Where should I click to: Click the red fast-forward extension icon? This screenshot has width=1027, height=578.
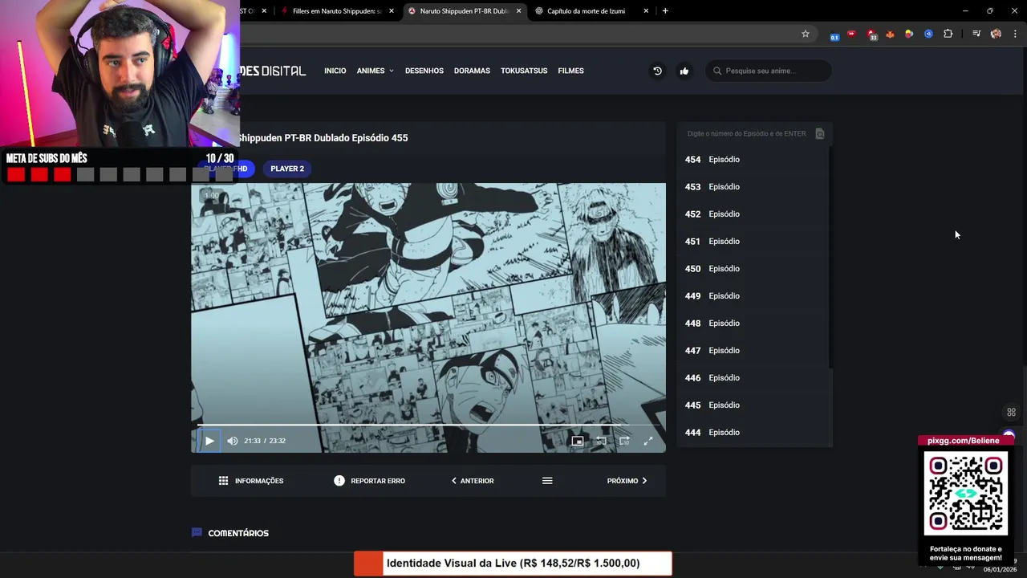click(851, 34)
